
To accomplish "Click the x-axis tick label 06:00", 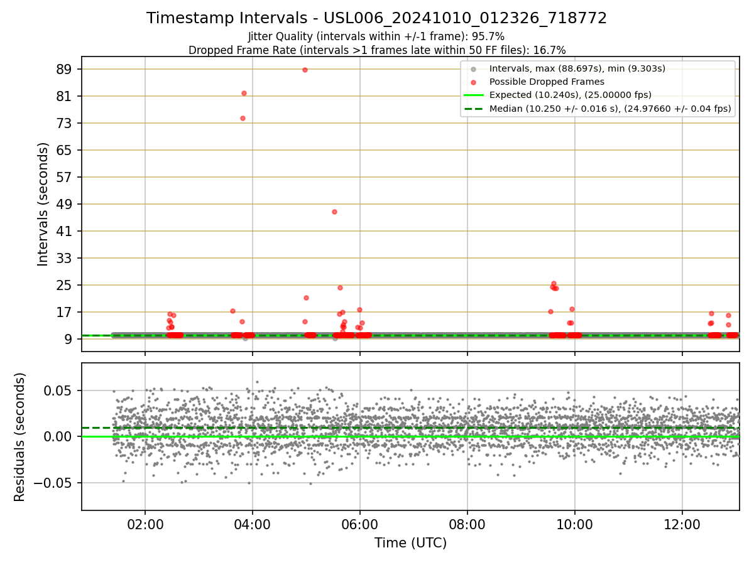I will pos(359,524).
